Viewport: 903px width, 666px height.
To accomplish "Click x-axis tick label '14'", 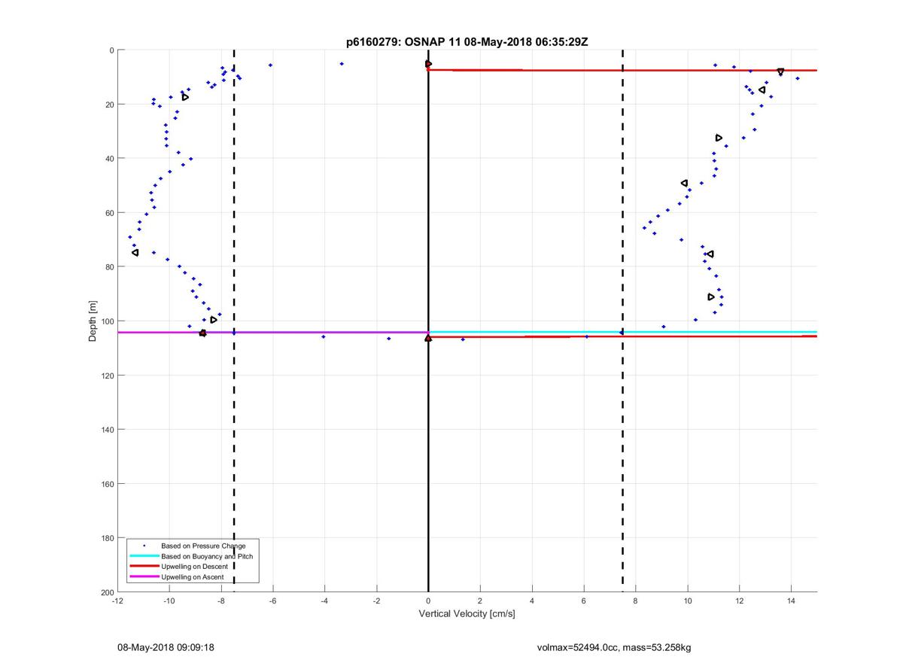I will (x=792, y=601).
